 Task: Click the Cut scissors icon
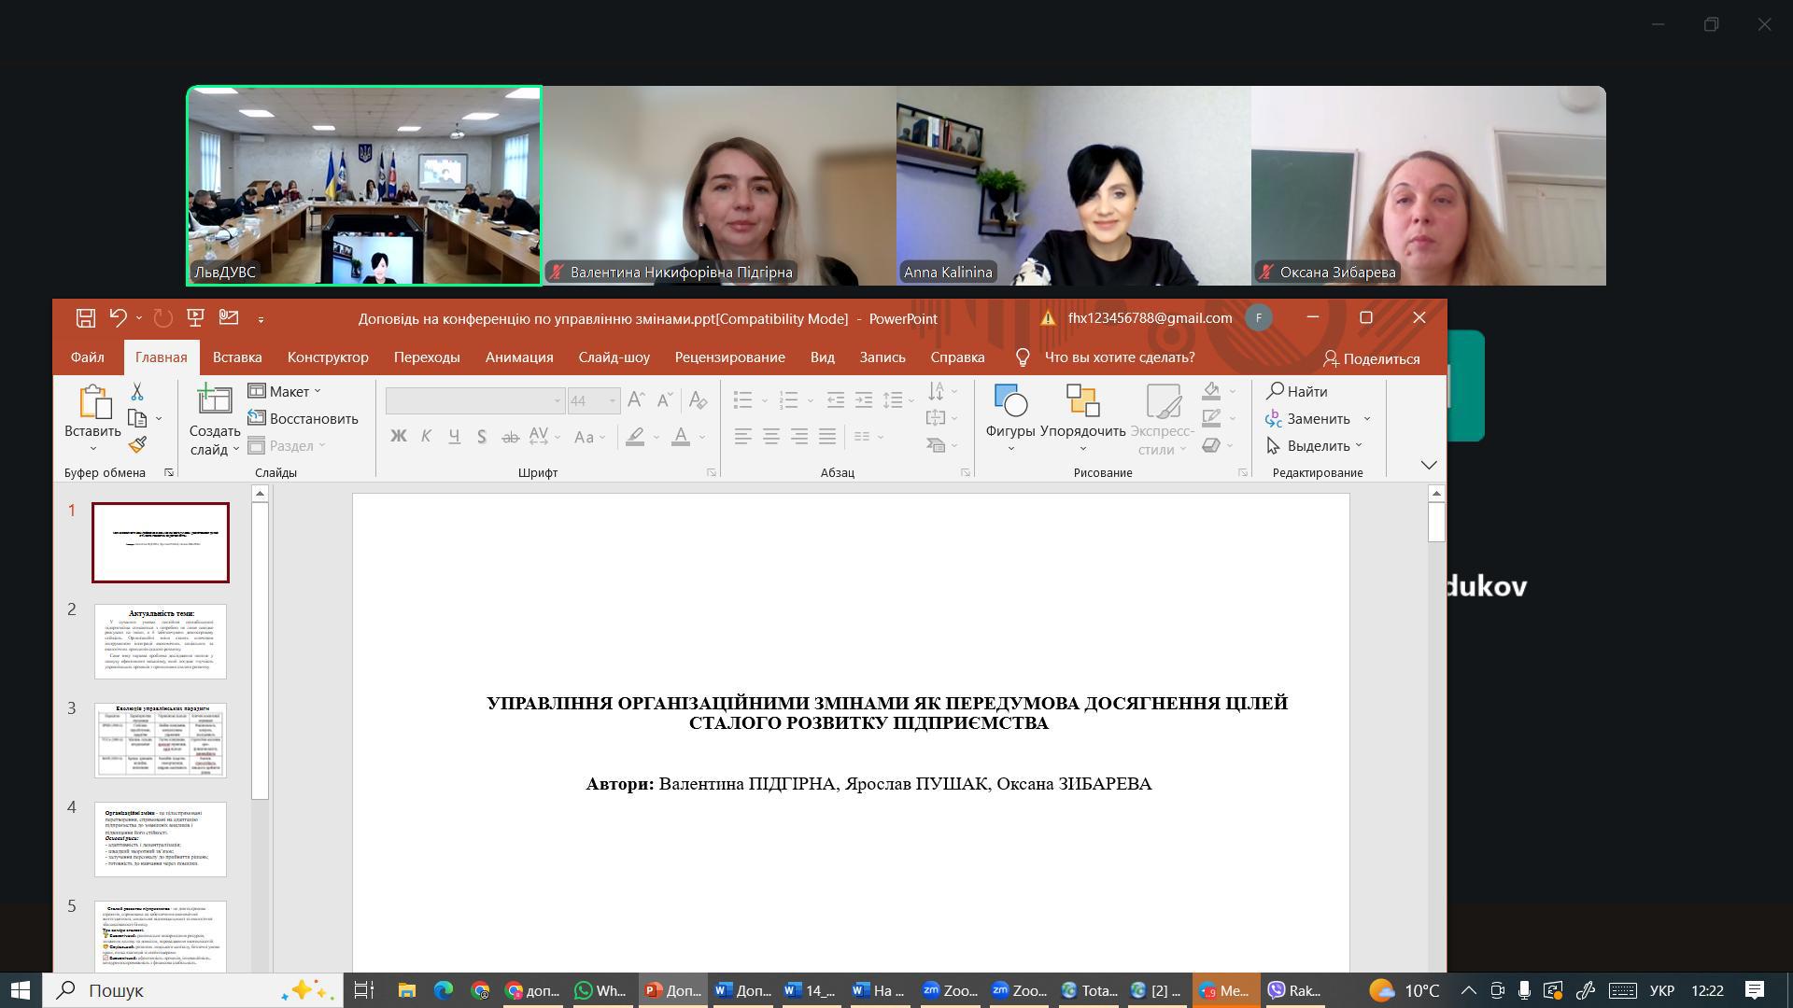coord(137,392)
